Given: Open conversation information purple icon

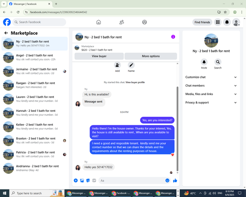Looking at the screenshot, I should pos(173,37).
